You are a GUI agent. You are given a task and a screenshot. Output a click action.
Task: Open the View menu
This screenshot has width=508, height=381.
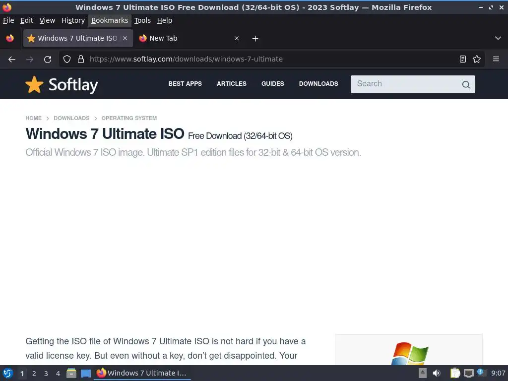pyautogui.click(x=47, y=20)
